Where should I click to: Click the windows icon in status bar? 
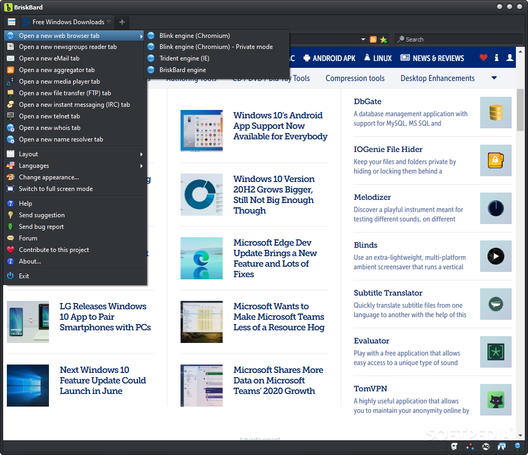(x=502, y=447)
